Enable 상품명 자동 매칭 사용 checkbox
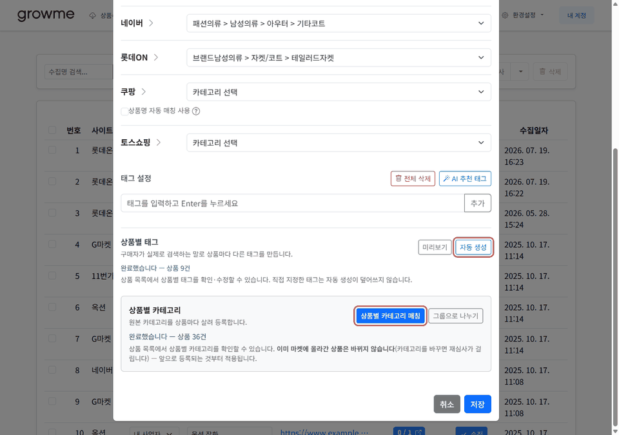Screen dimensions: 619x435 tap(124, 111)
